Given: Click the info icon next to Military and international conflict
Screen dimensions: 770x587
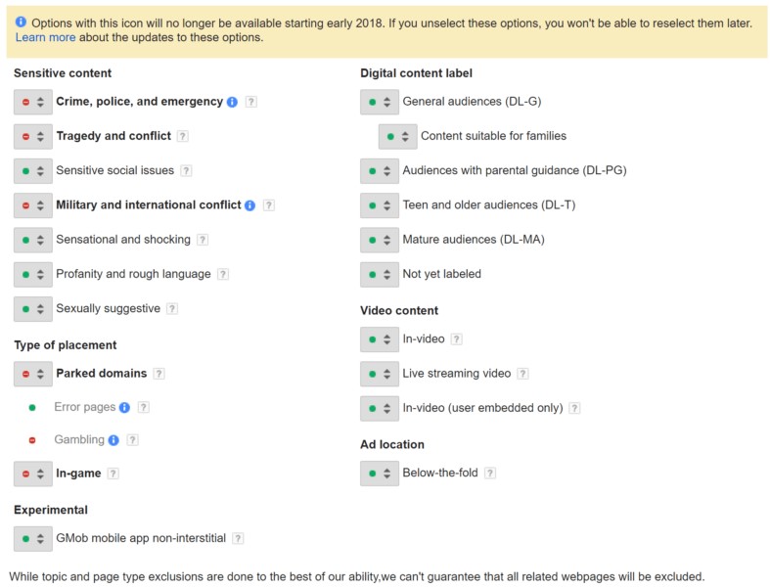Looking at the screenshot, I should [x=249, y=205].
